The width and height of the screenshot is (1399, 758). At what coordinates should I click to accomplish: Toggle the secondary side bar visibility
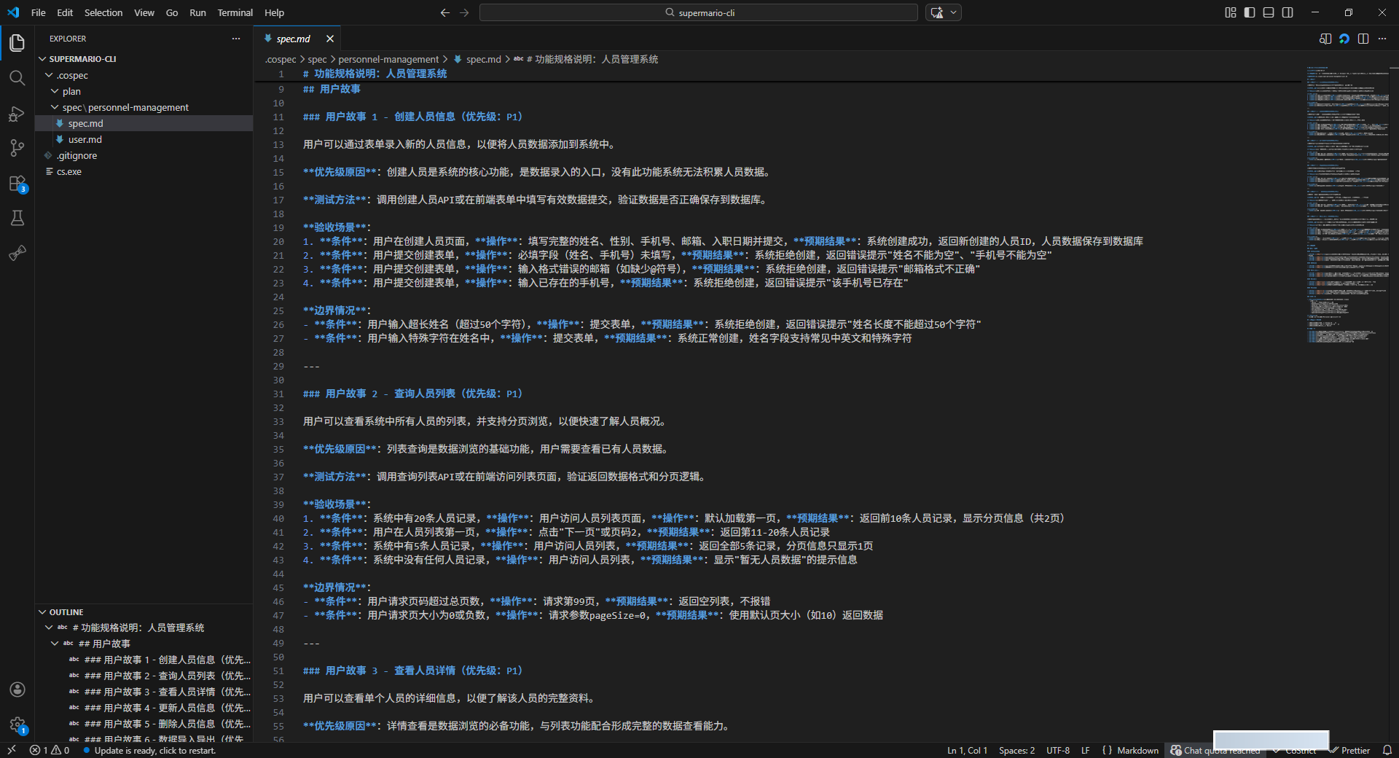tap(1288, 12)
